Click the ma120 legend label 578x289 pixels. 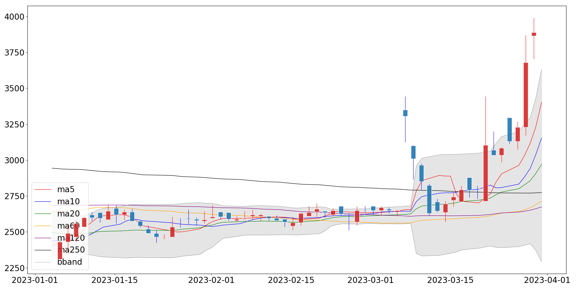[x=71, y=238]
